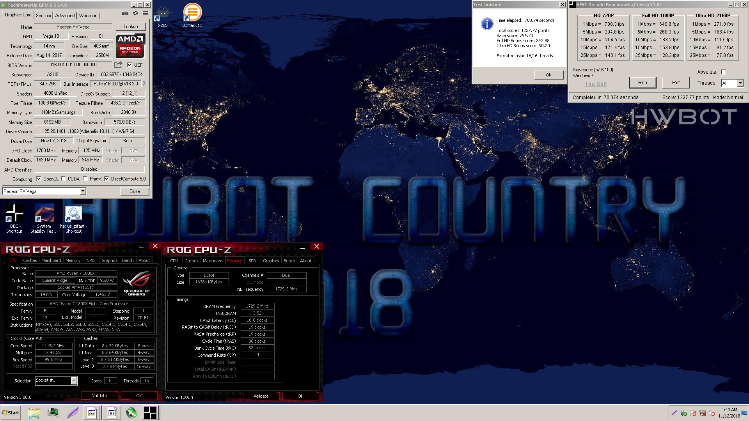749x421 pixels.
Task: Click Run in HEVC Decode Benchmark
Action: [x=643, y=83]
